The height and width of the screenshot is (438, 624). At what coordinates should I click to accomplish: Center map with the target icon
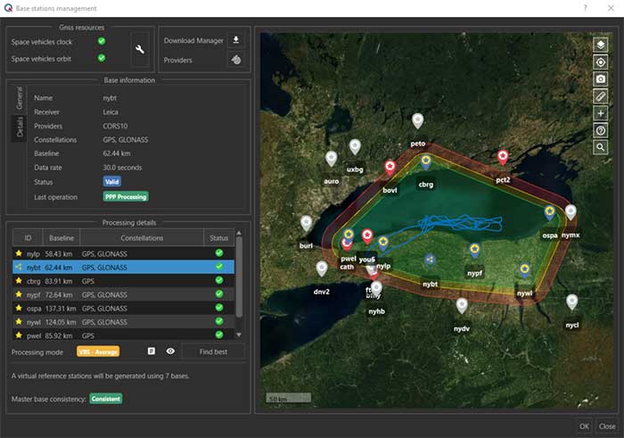[601, 62]
